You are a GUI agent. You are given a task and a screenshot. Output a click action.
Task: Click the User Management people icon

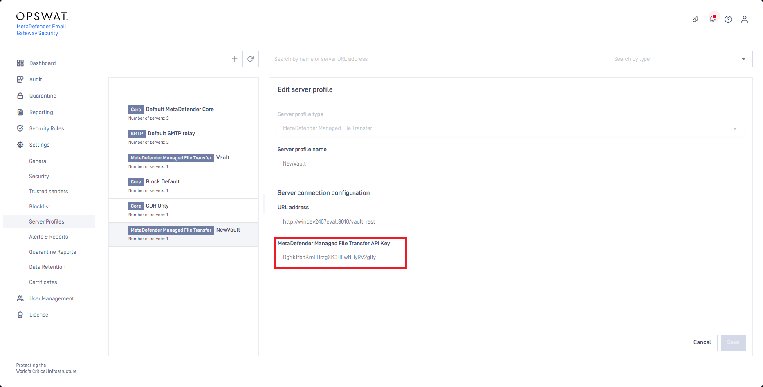(20, 298)
